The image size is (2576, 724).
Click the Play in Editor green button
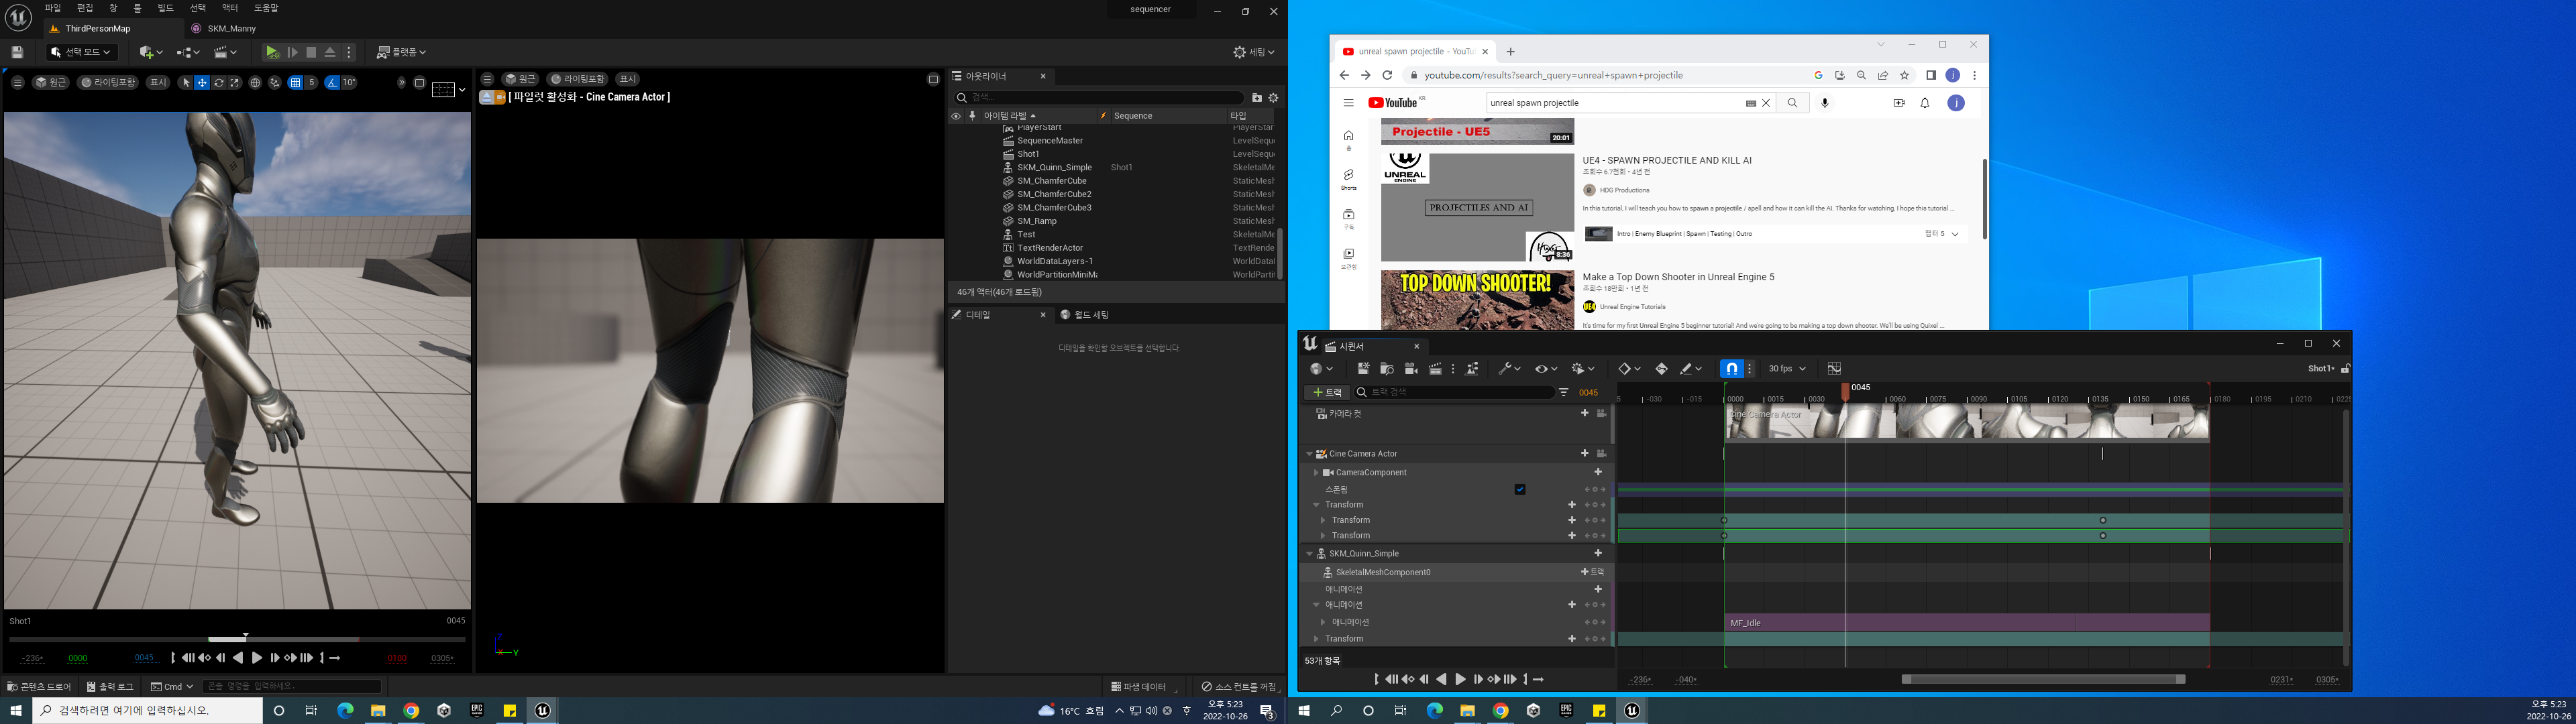click(x=272, y=52)
